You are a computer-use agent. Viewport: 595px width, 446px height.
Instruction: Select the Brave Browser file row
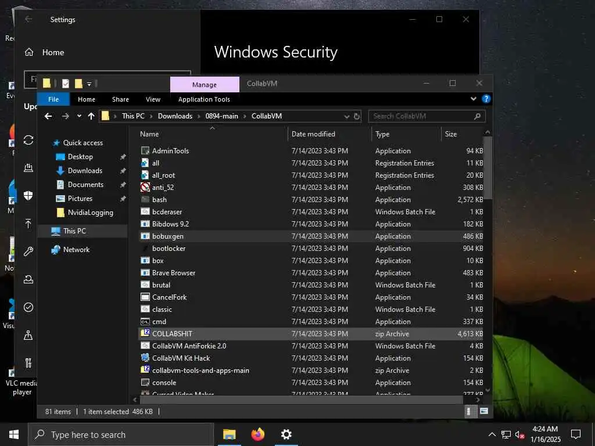(x=311, y=273)
